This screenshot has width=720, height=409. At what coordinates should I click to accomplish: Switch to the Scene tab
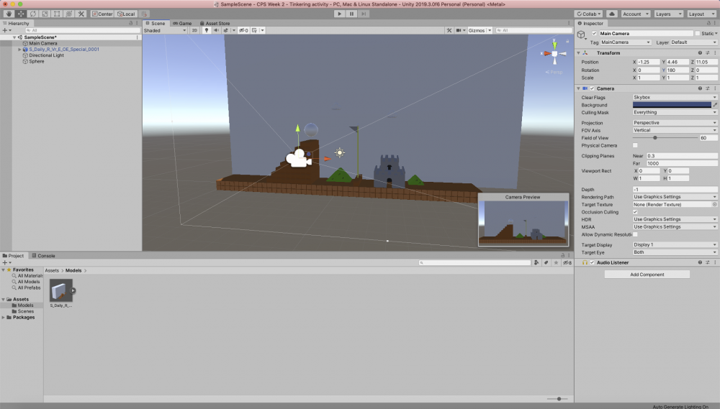click(156, 23)
